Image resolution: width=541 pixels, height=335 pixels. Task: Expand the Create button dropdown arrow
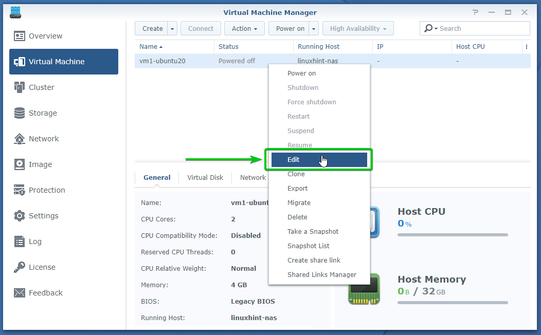pos(172,29)
